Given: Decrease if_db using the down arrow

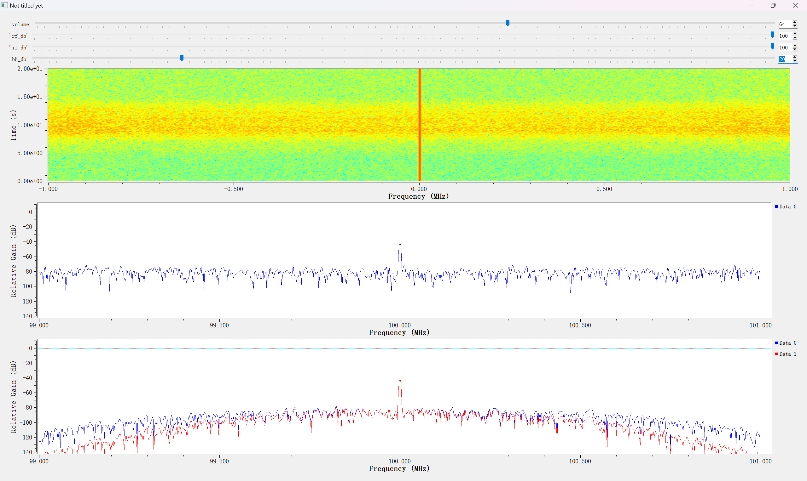Looking at the screenshot, I should [x=795, y=49].
